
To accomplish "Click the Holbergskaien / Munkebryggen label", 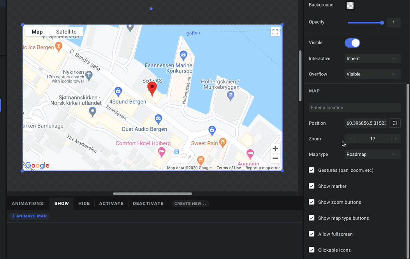I will click(x=221, y=84).
